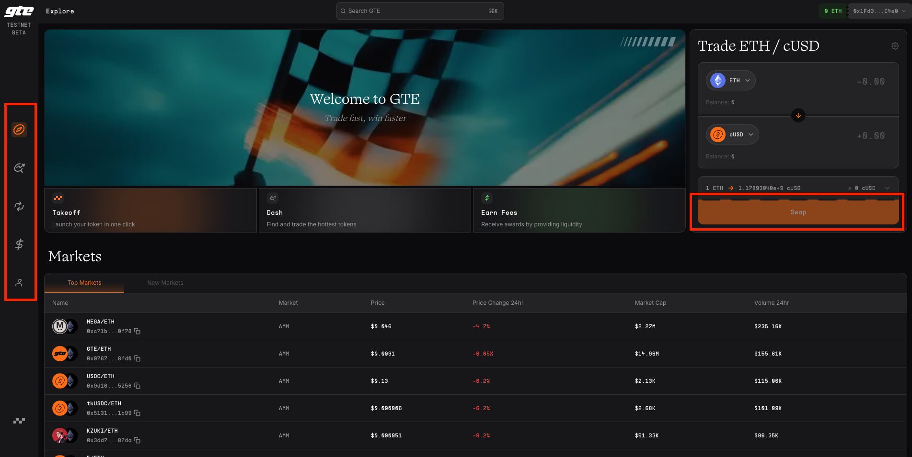Click the KZUKI token logo
This screenshot has width=912, height=457.
(60, 435)
